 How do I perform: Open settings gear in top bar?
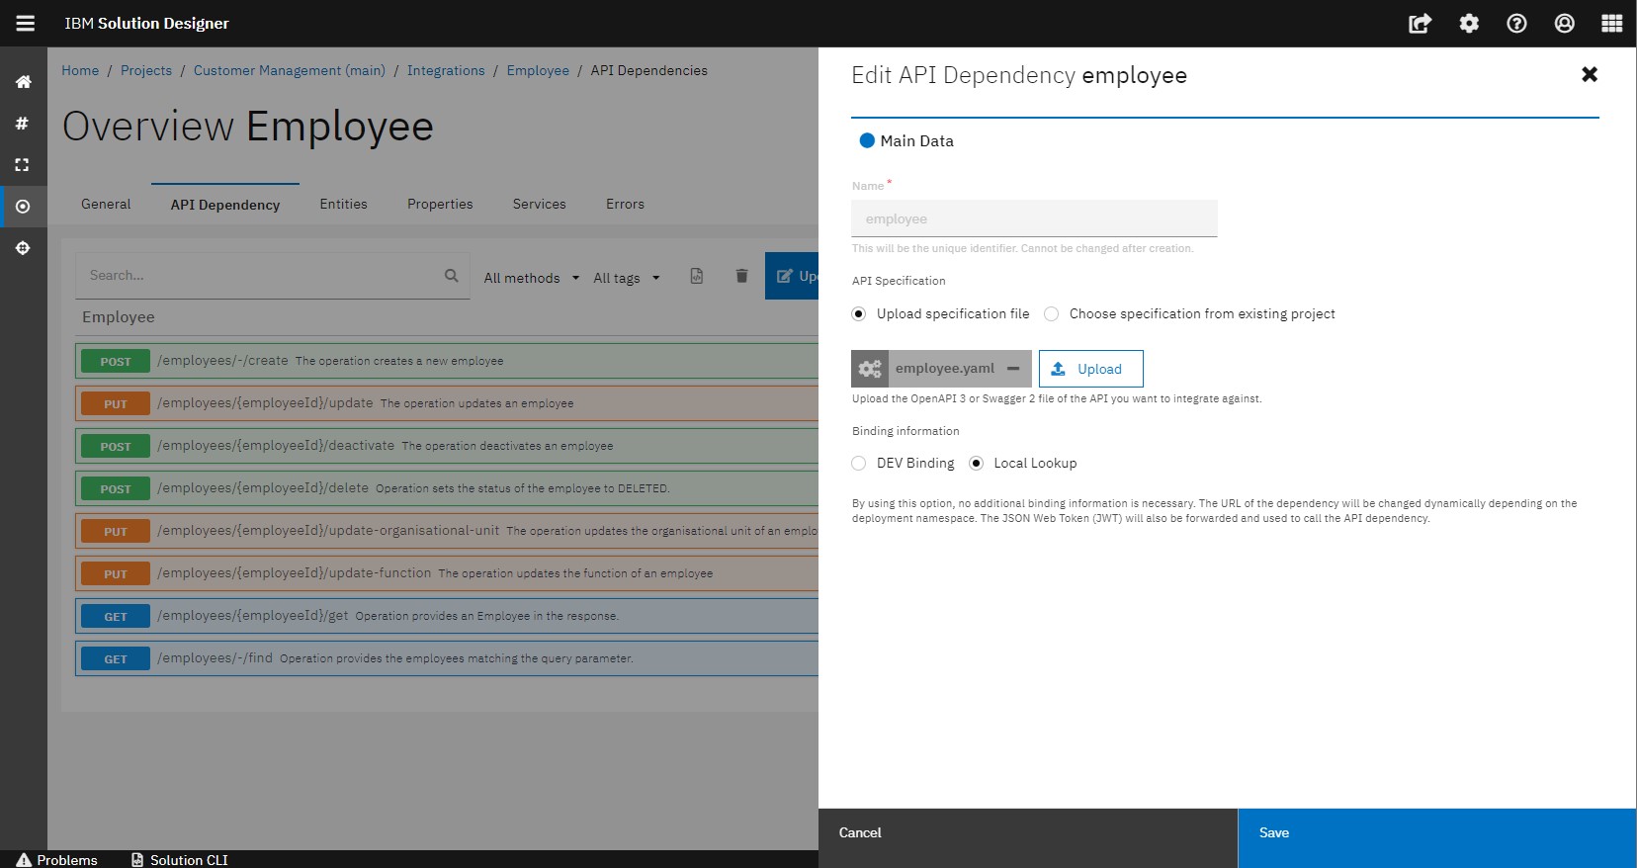[1469, 24]
